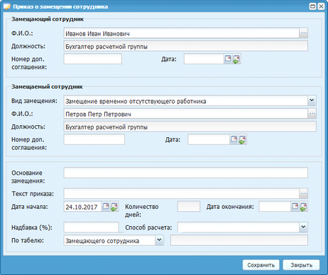This screenshot has height=275, width=328.
Task: Focus the substituted employee's Ф.И.О. field
Action: coord(186,114)
